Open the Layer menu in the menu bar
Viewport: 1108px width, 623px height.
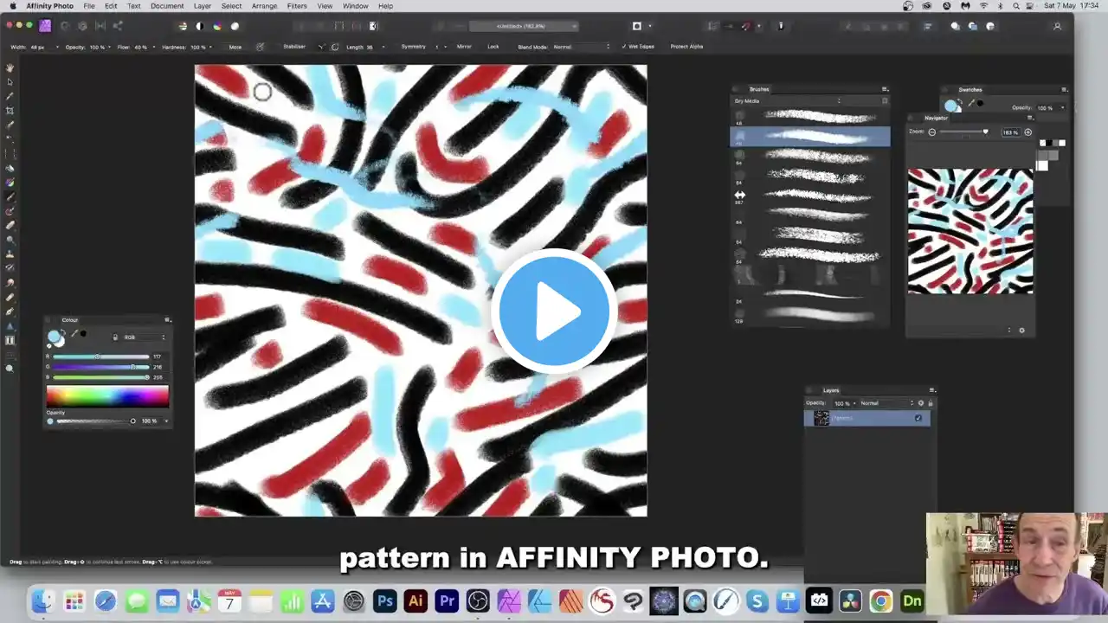pyautogui.click(x=203, y=6)
